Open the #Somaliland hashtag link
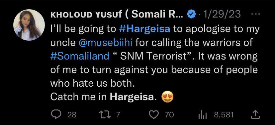 [80, 56]
